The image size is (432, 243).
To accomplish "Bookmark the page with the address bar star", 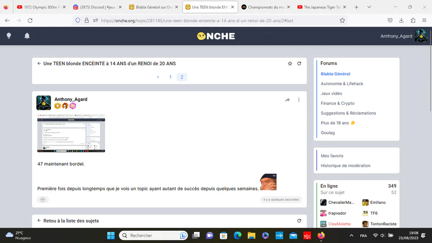I will click(x=342, y=20).
